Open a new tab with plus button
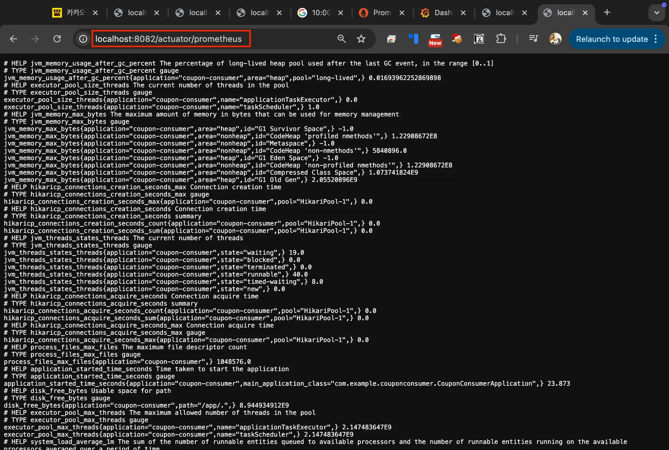 (x=607, y=12)
